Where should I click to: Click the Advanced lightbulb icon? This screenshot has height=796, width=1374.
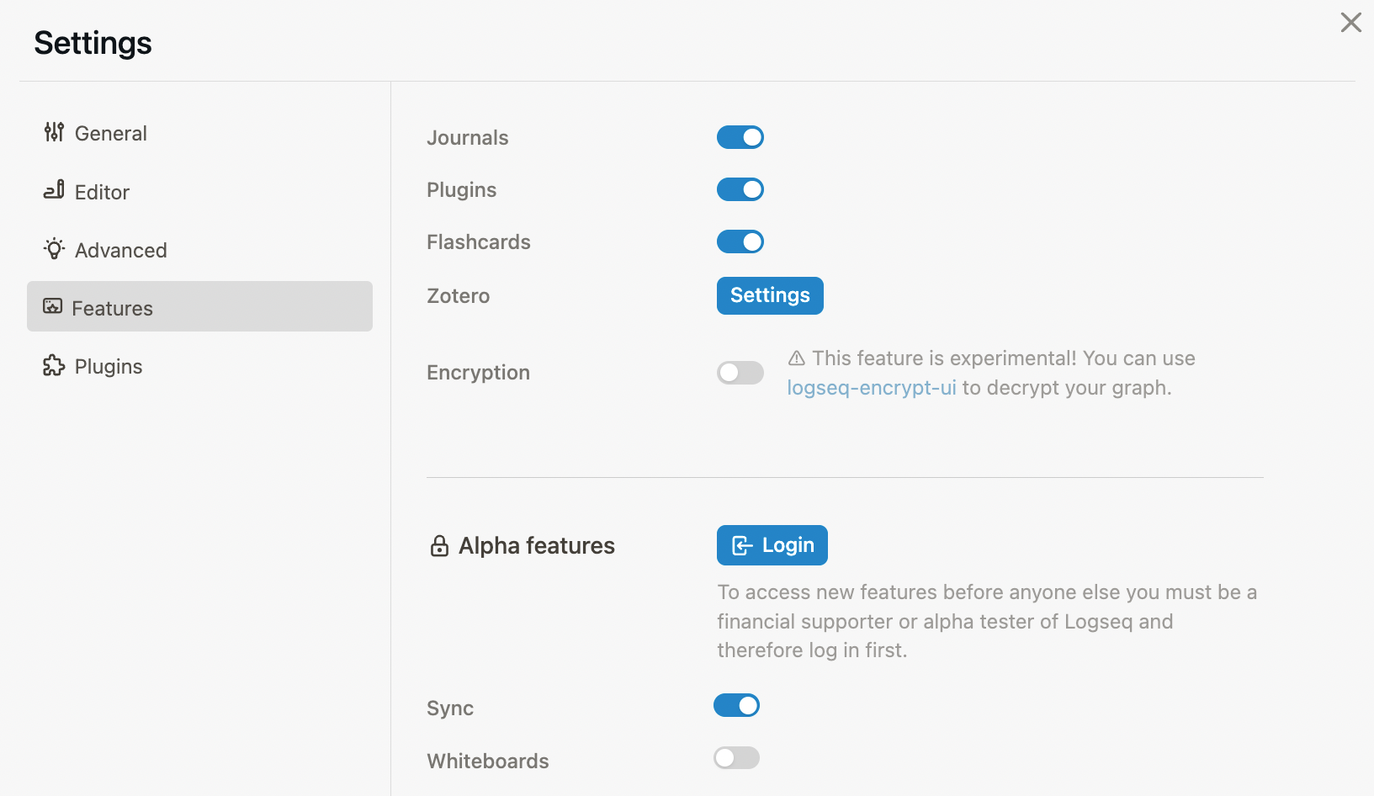[54, 249]
